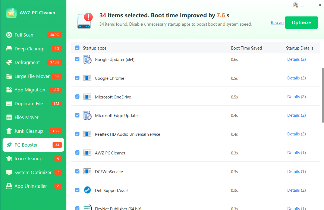
Task: Click the Icon Cleanup broom icon
Action: tap(9, 159)
